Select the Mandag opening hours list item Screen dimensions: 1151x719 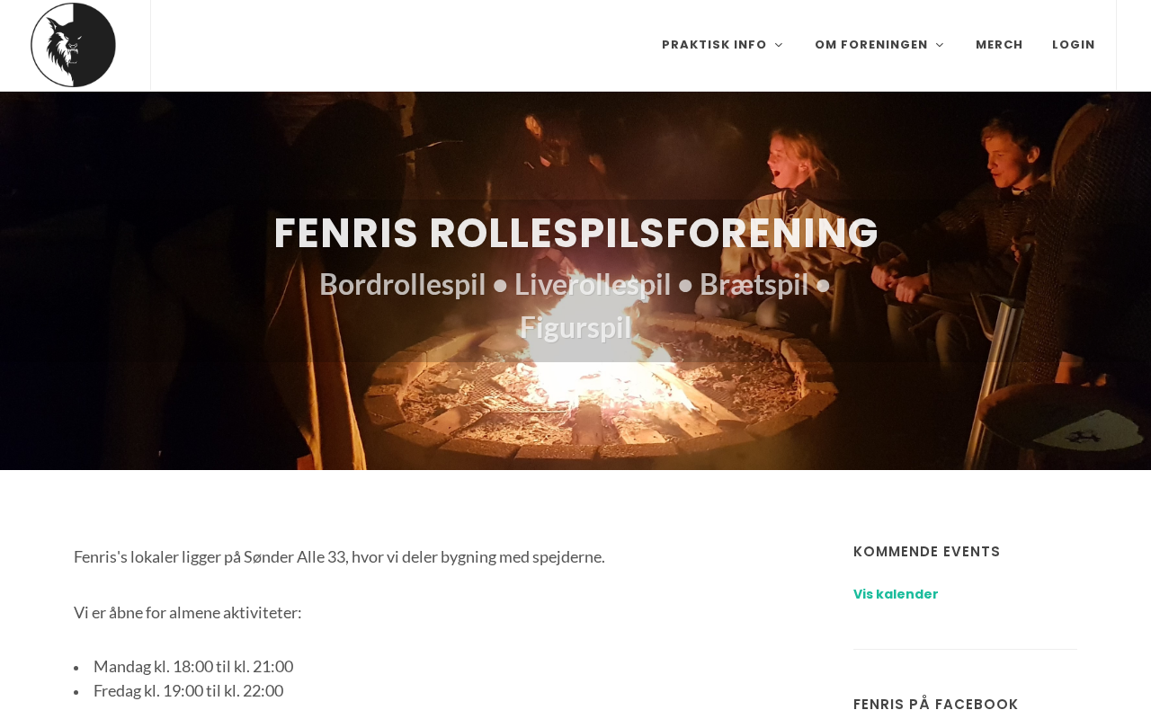[193, 667]
